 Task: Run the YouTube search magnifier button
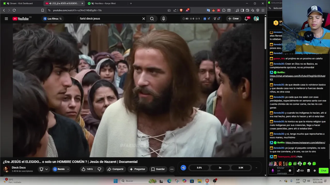152,18
